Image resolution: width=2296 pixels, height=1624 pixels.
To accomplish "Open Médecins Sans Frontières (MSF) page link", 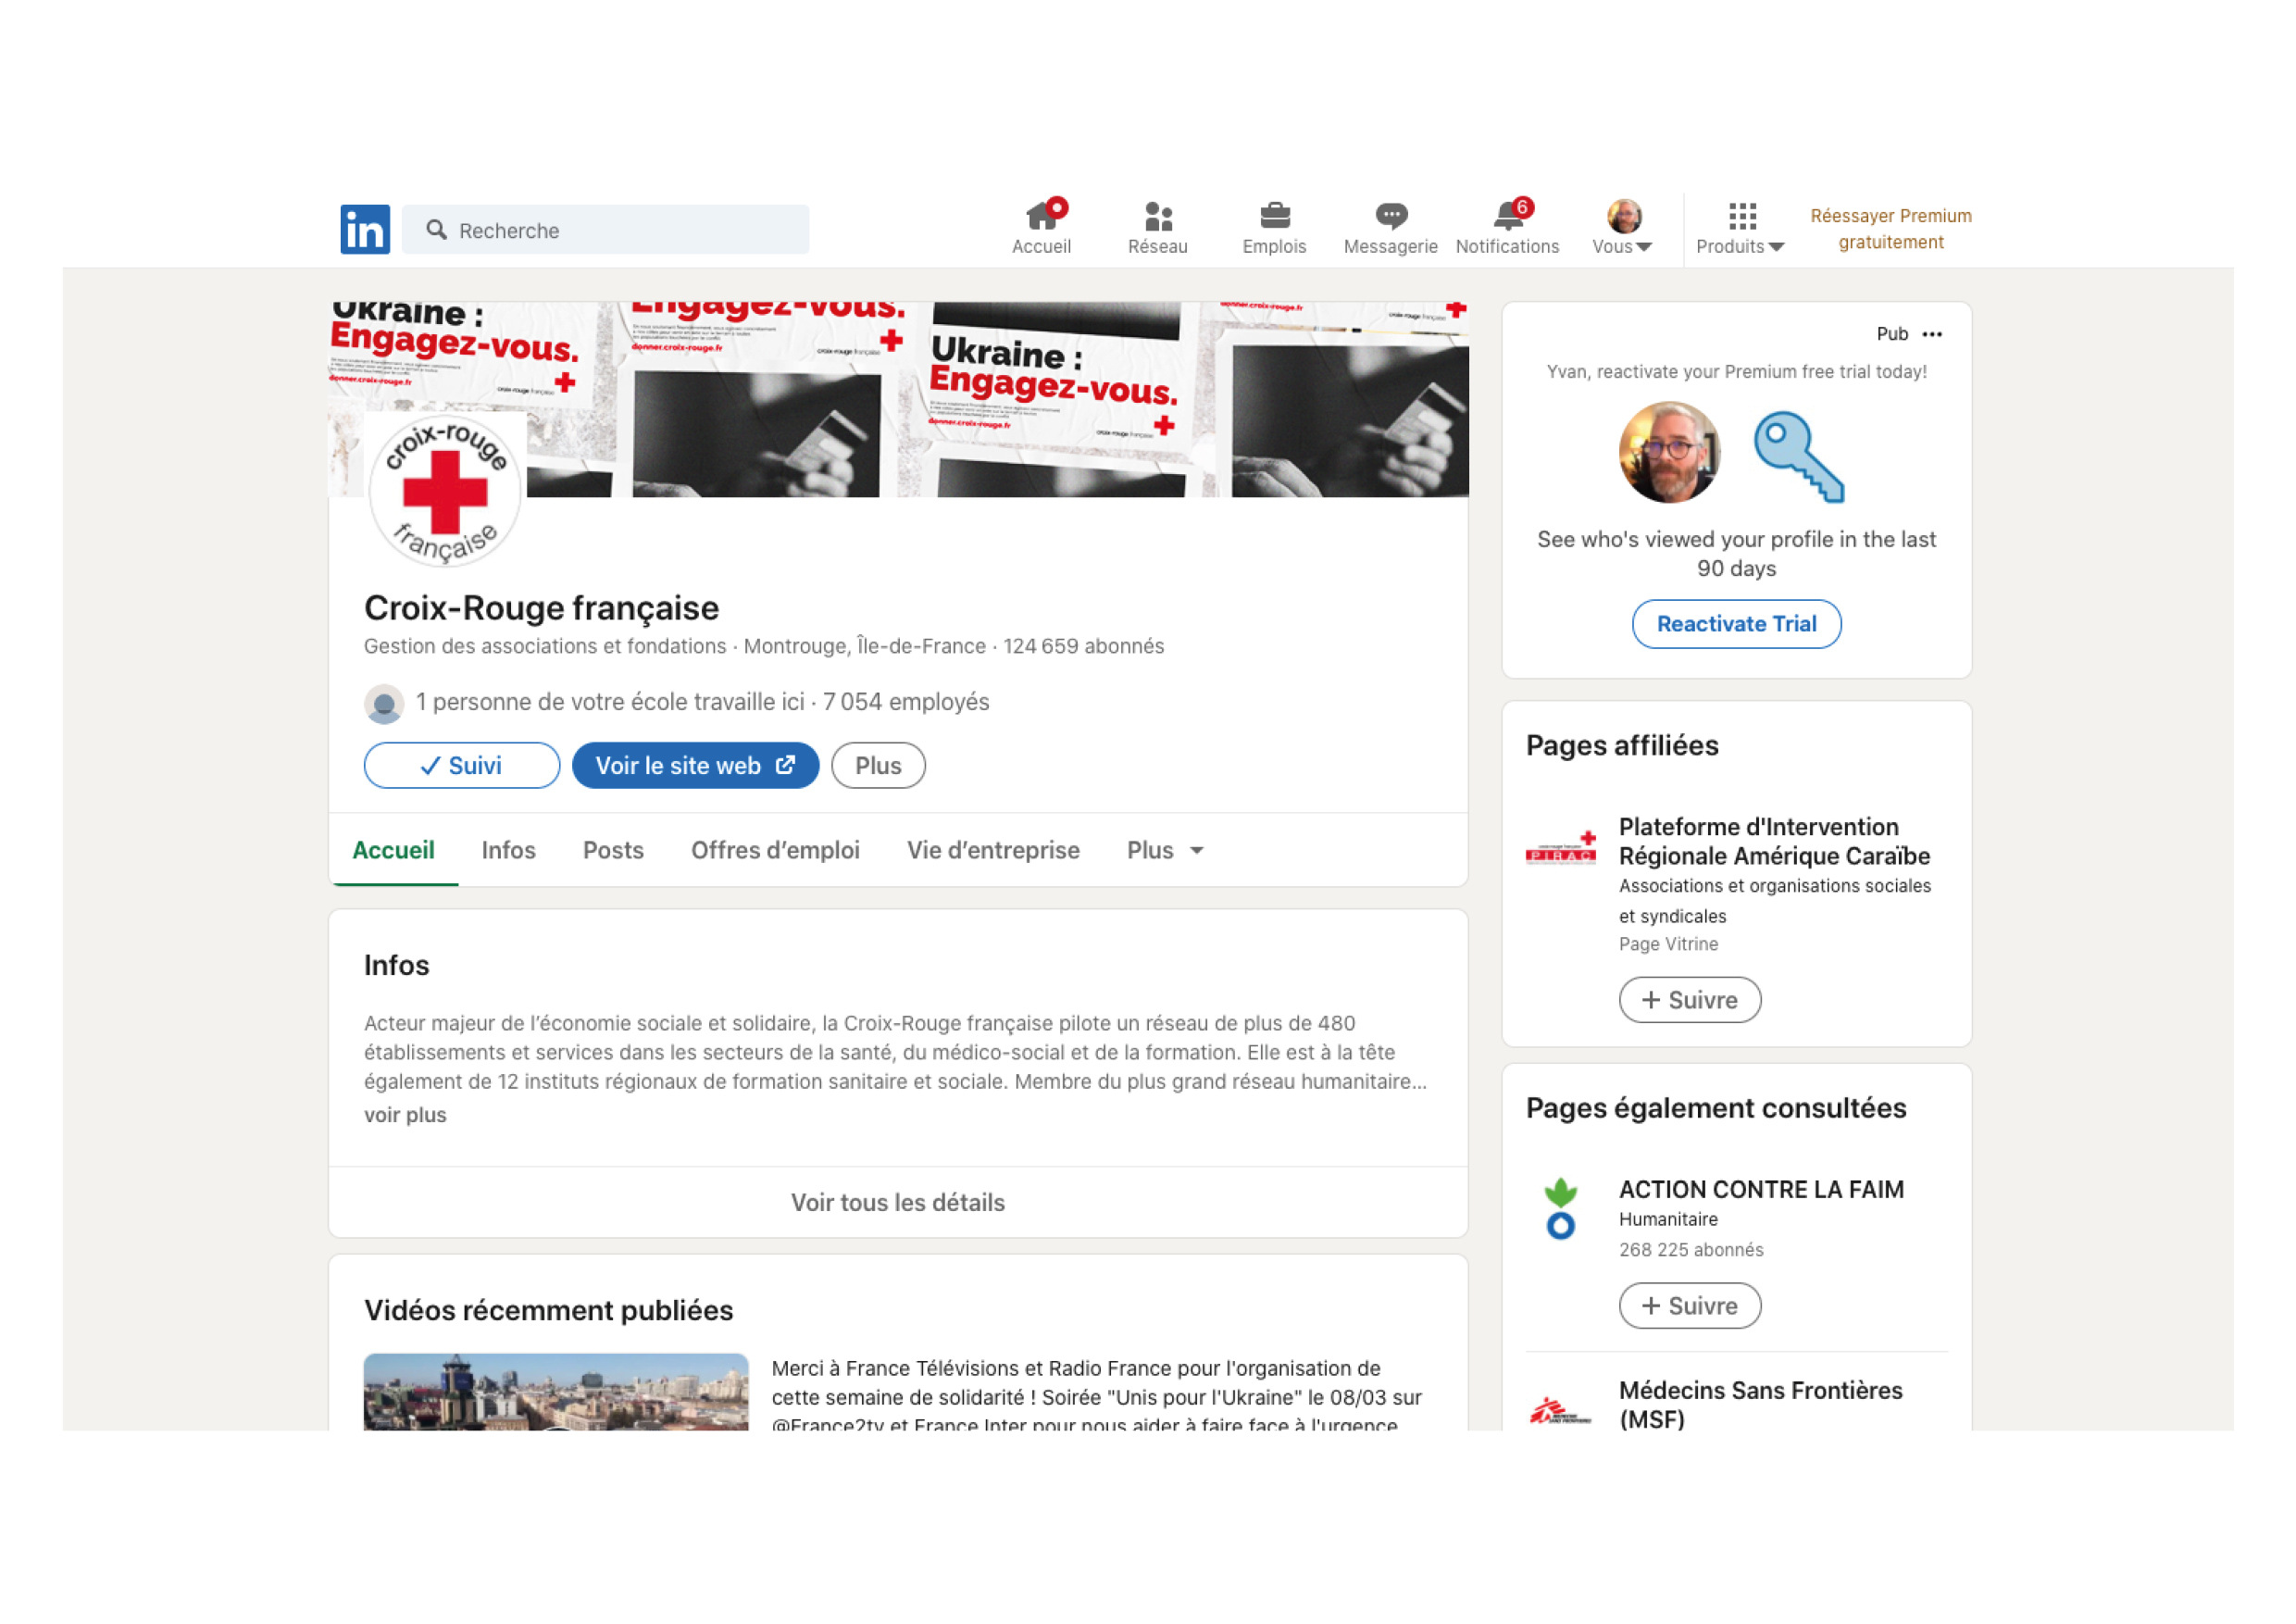I will point(1761,1405).
